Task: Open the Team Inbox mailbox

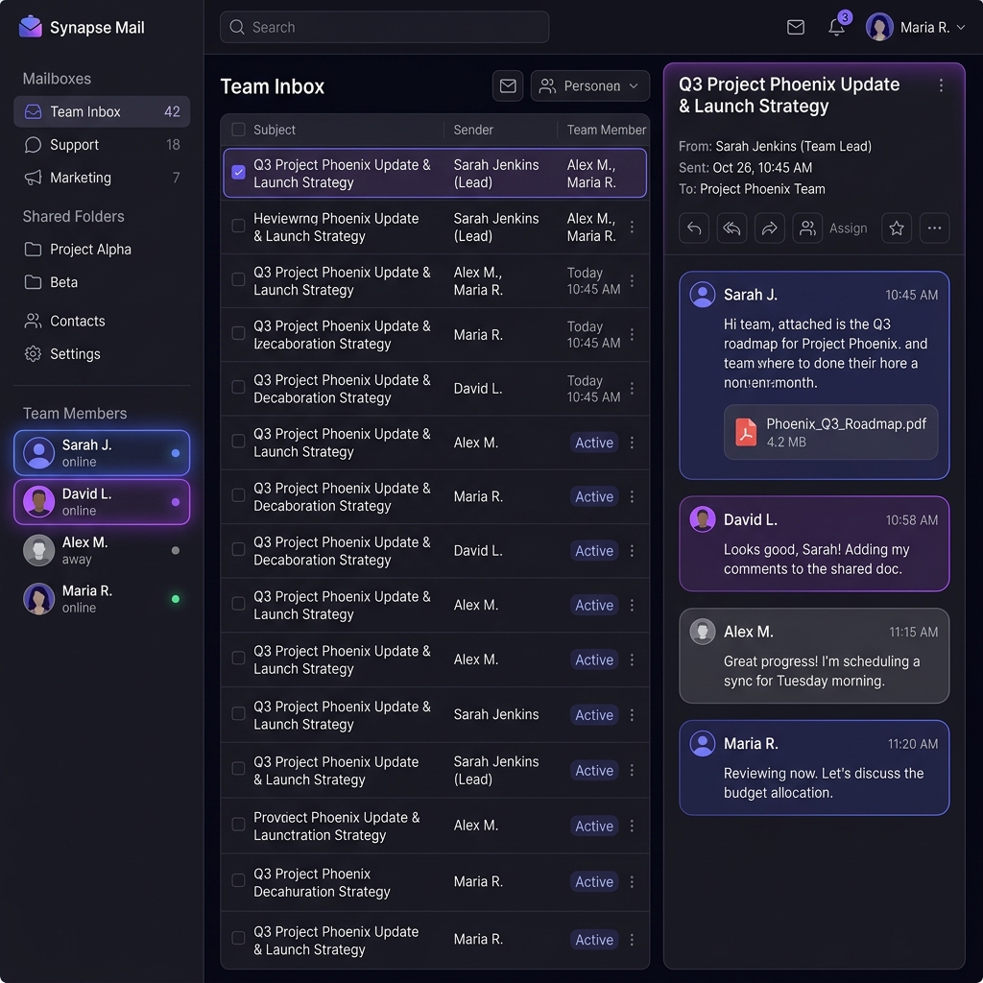Action: click(102, 111)
